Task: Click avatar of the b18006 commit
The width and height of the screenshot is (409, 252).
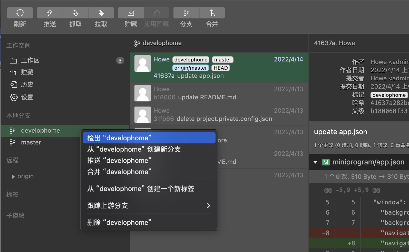Action: (x=143, y=93)
